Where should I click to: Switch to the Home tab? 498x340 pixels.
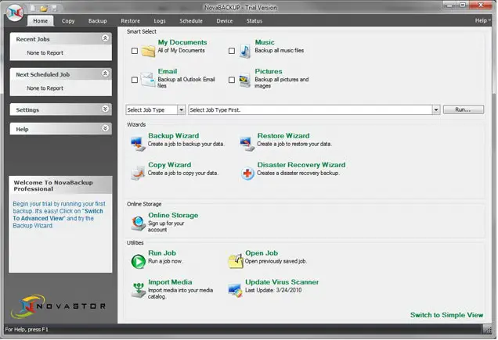pyautogui.click(x=41, y=21)
